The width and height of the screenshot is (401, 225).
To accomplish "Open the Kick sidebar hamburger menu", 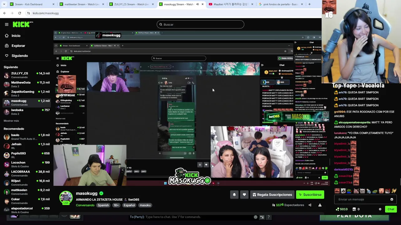I will 7,24.
